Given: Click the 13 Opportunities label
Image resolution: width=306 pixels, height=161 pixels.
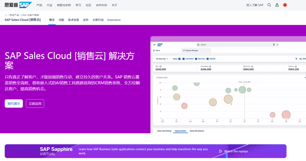Looking at the screenshot, I should 162,77.
